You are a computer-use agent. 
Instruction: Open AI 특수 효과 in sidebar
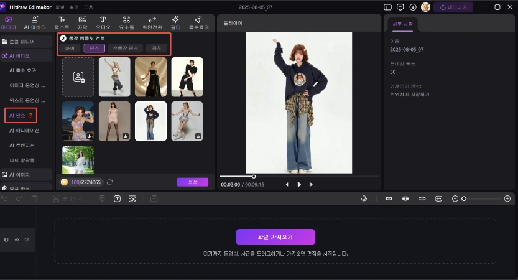[22, 70]
